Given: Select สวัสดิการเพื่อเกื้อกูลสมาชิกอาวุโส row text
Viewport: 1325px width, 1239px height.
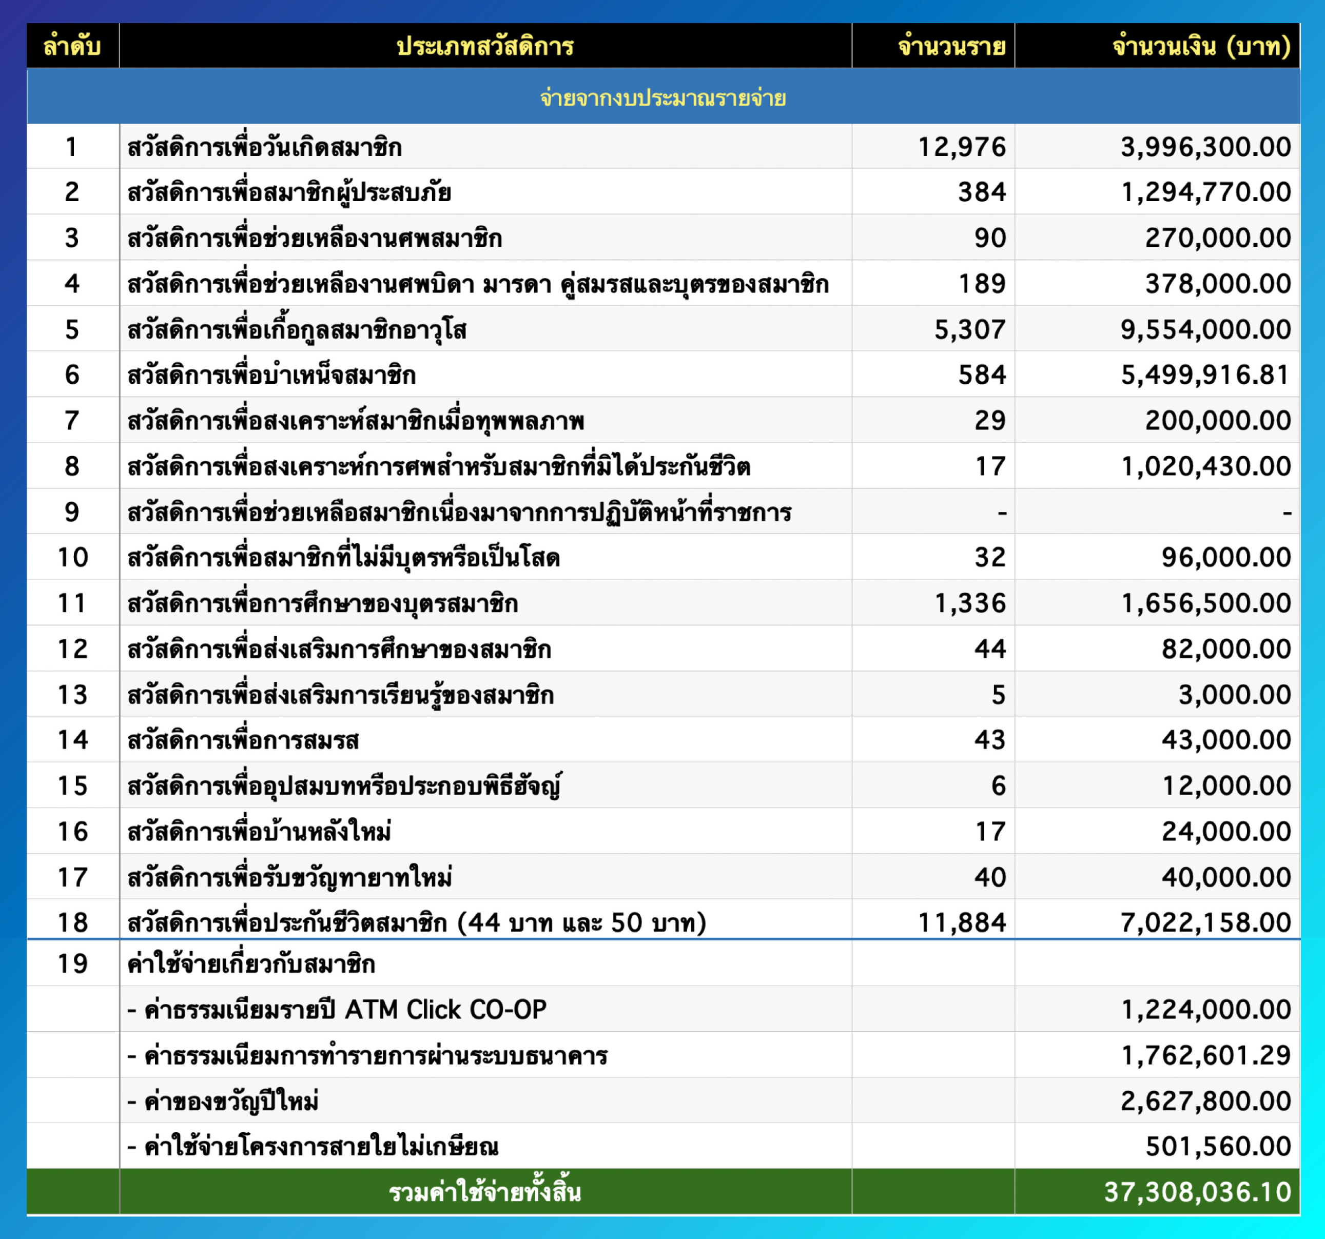Looking at the screenshot, I should [297, 330].
